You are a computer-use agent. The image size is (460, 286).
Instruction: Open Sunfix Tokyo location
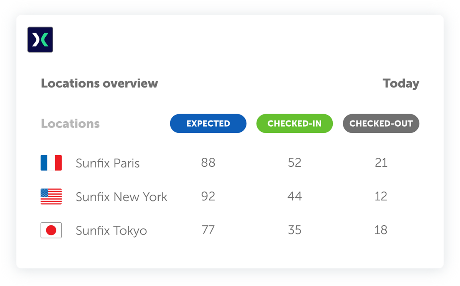[111, 231]
